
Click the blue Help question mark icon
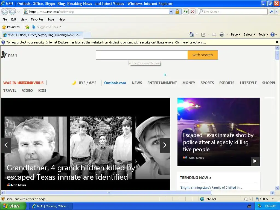273,34
